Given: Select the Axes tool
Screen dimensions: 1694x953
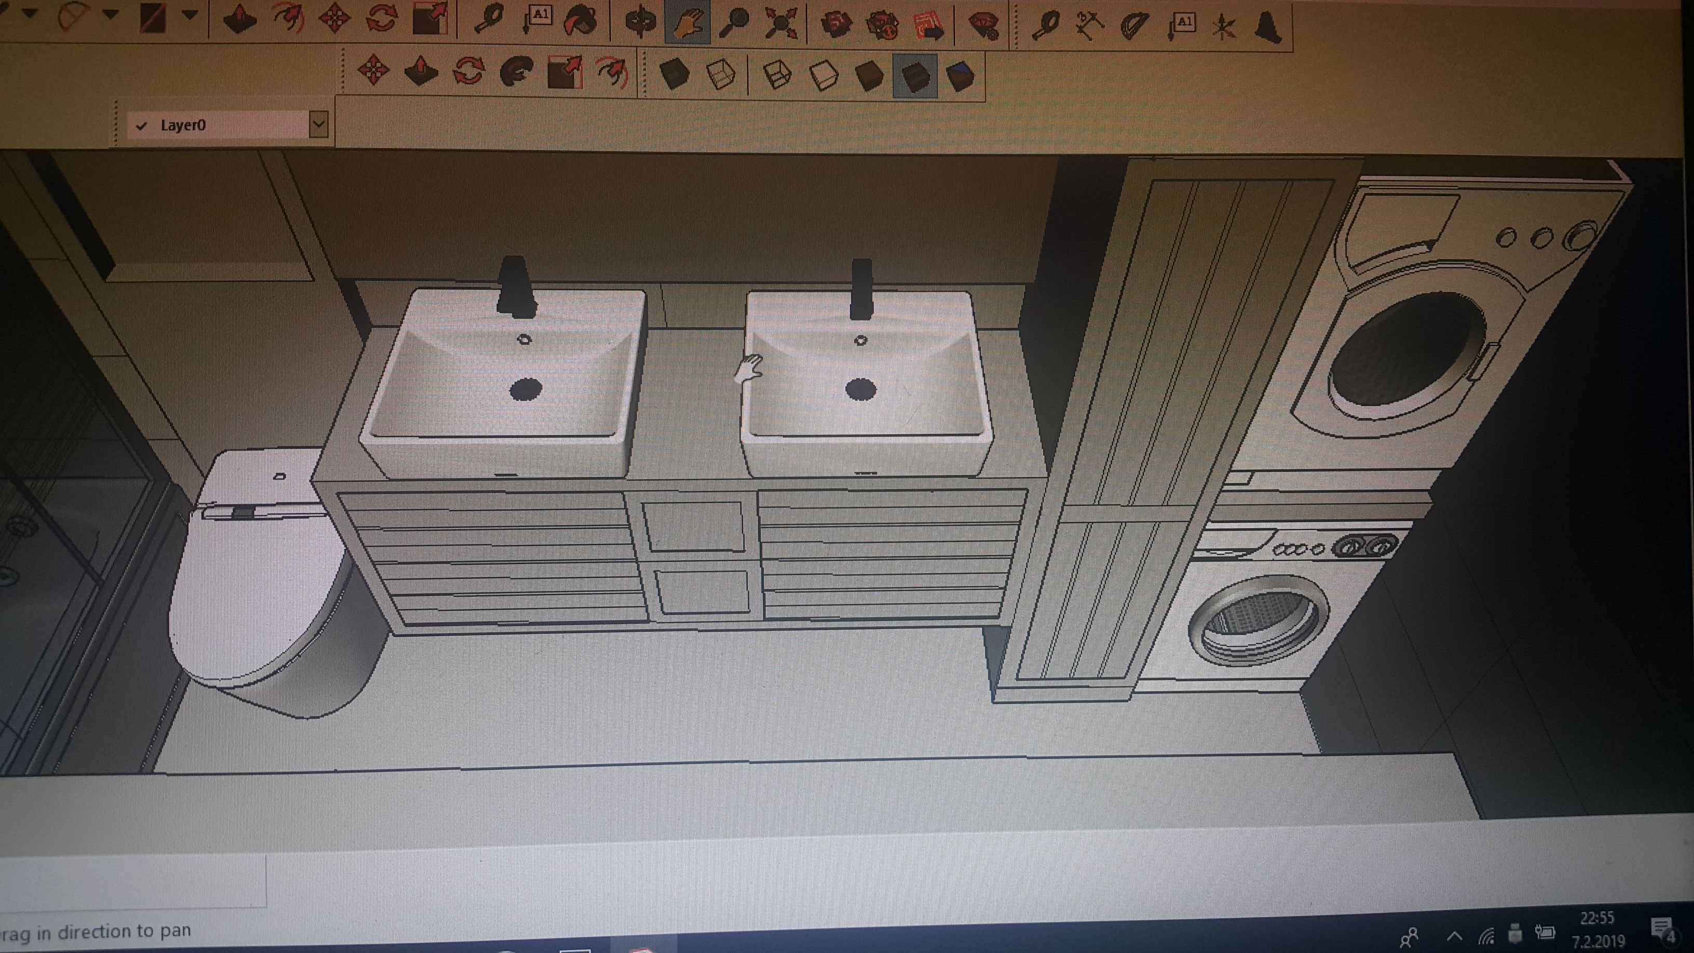Looking at the screenshot, I should [x=1224, y=28].
